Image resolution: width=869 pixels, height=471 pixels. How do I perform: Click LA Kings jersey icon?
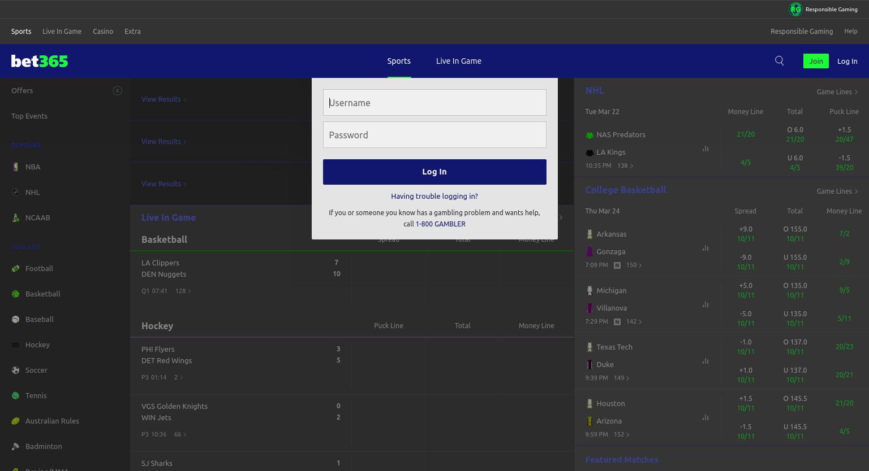point(590,152)
